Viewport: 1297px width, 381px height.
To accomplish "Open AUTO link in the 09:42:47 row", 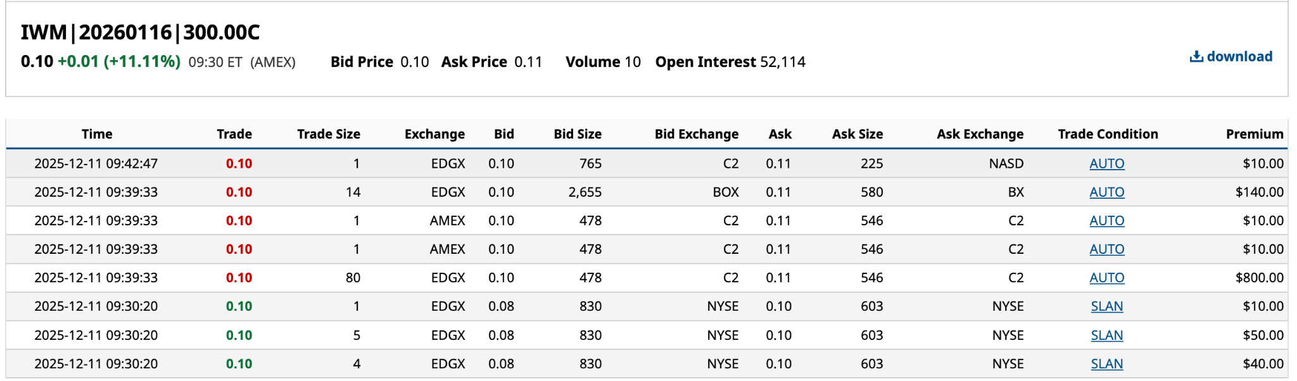I will click(1106, 164).
